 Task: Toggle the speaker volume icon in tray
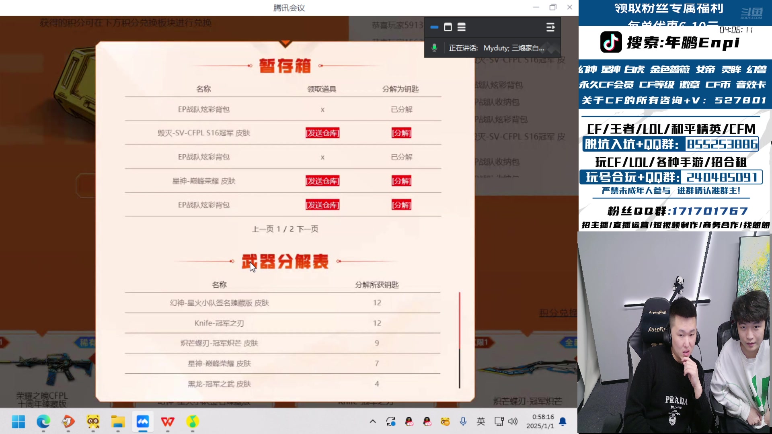[x=513, y=422]
